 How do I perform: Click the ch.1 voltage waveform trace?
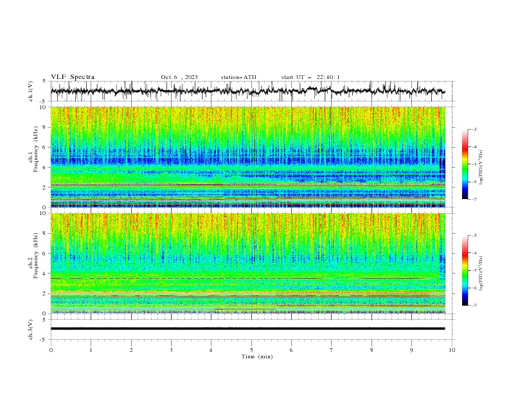248,91
